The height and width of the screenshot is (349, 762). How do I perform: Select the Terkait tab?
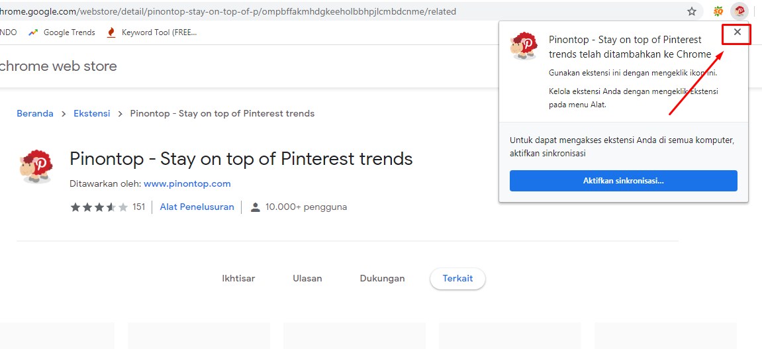(x=457, y=279)
